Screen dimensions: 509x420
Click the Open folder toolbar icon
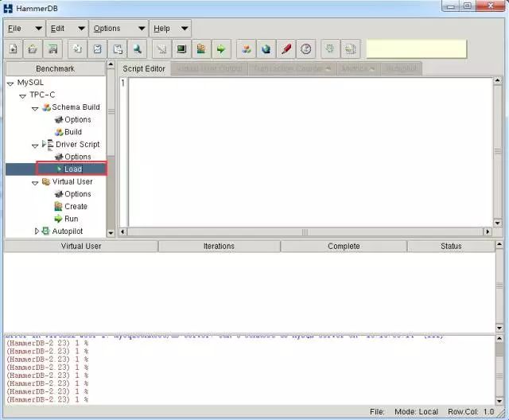33,49
